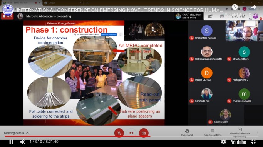Image resolution: width=263 pixels, height=147 pixels.
Task: Exit fullscreen mode
Action: 253,142
